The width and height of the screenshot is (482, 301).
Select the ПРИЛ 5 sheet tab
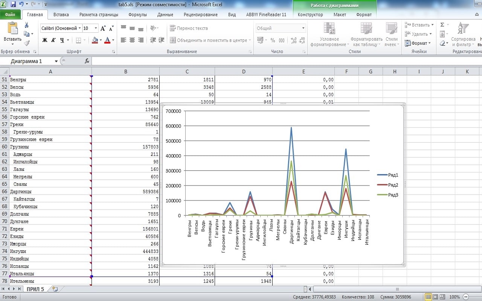(x=35, y=289)
